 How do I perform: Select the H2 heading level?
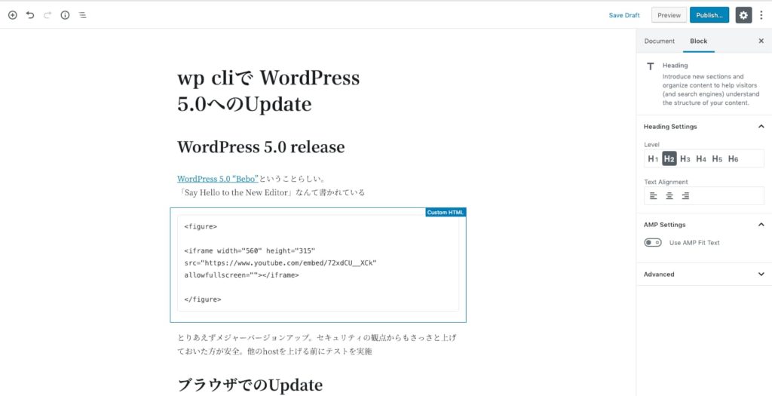point(669,158)
